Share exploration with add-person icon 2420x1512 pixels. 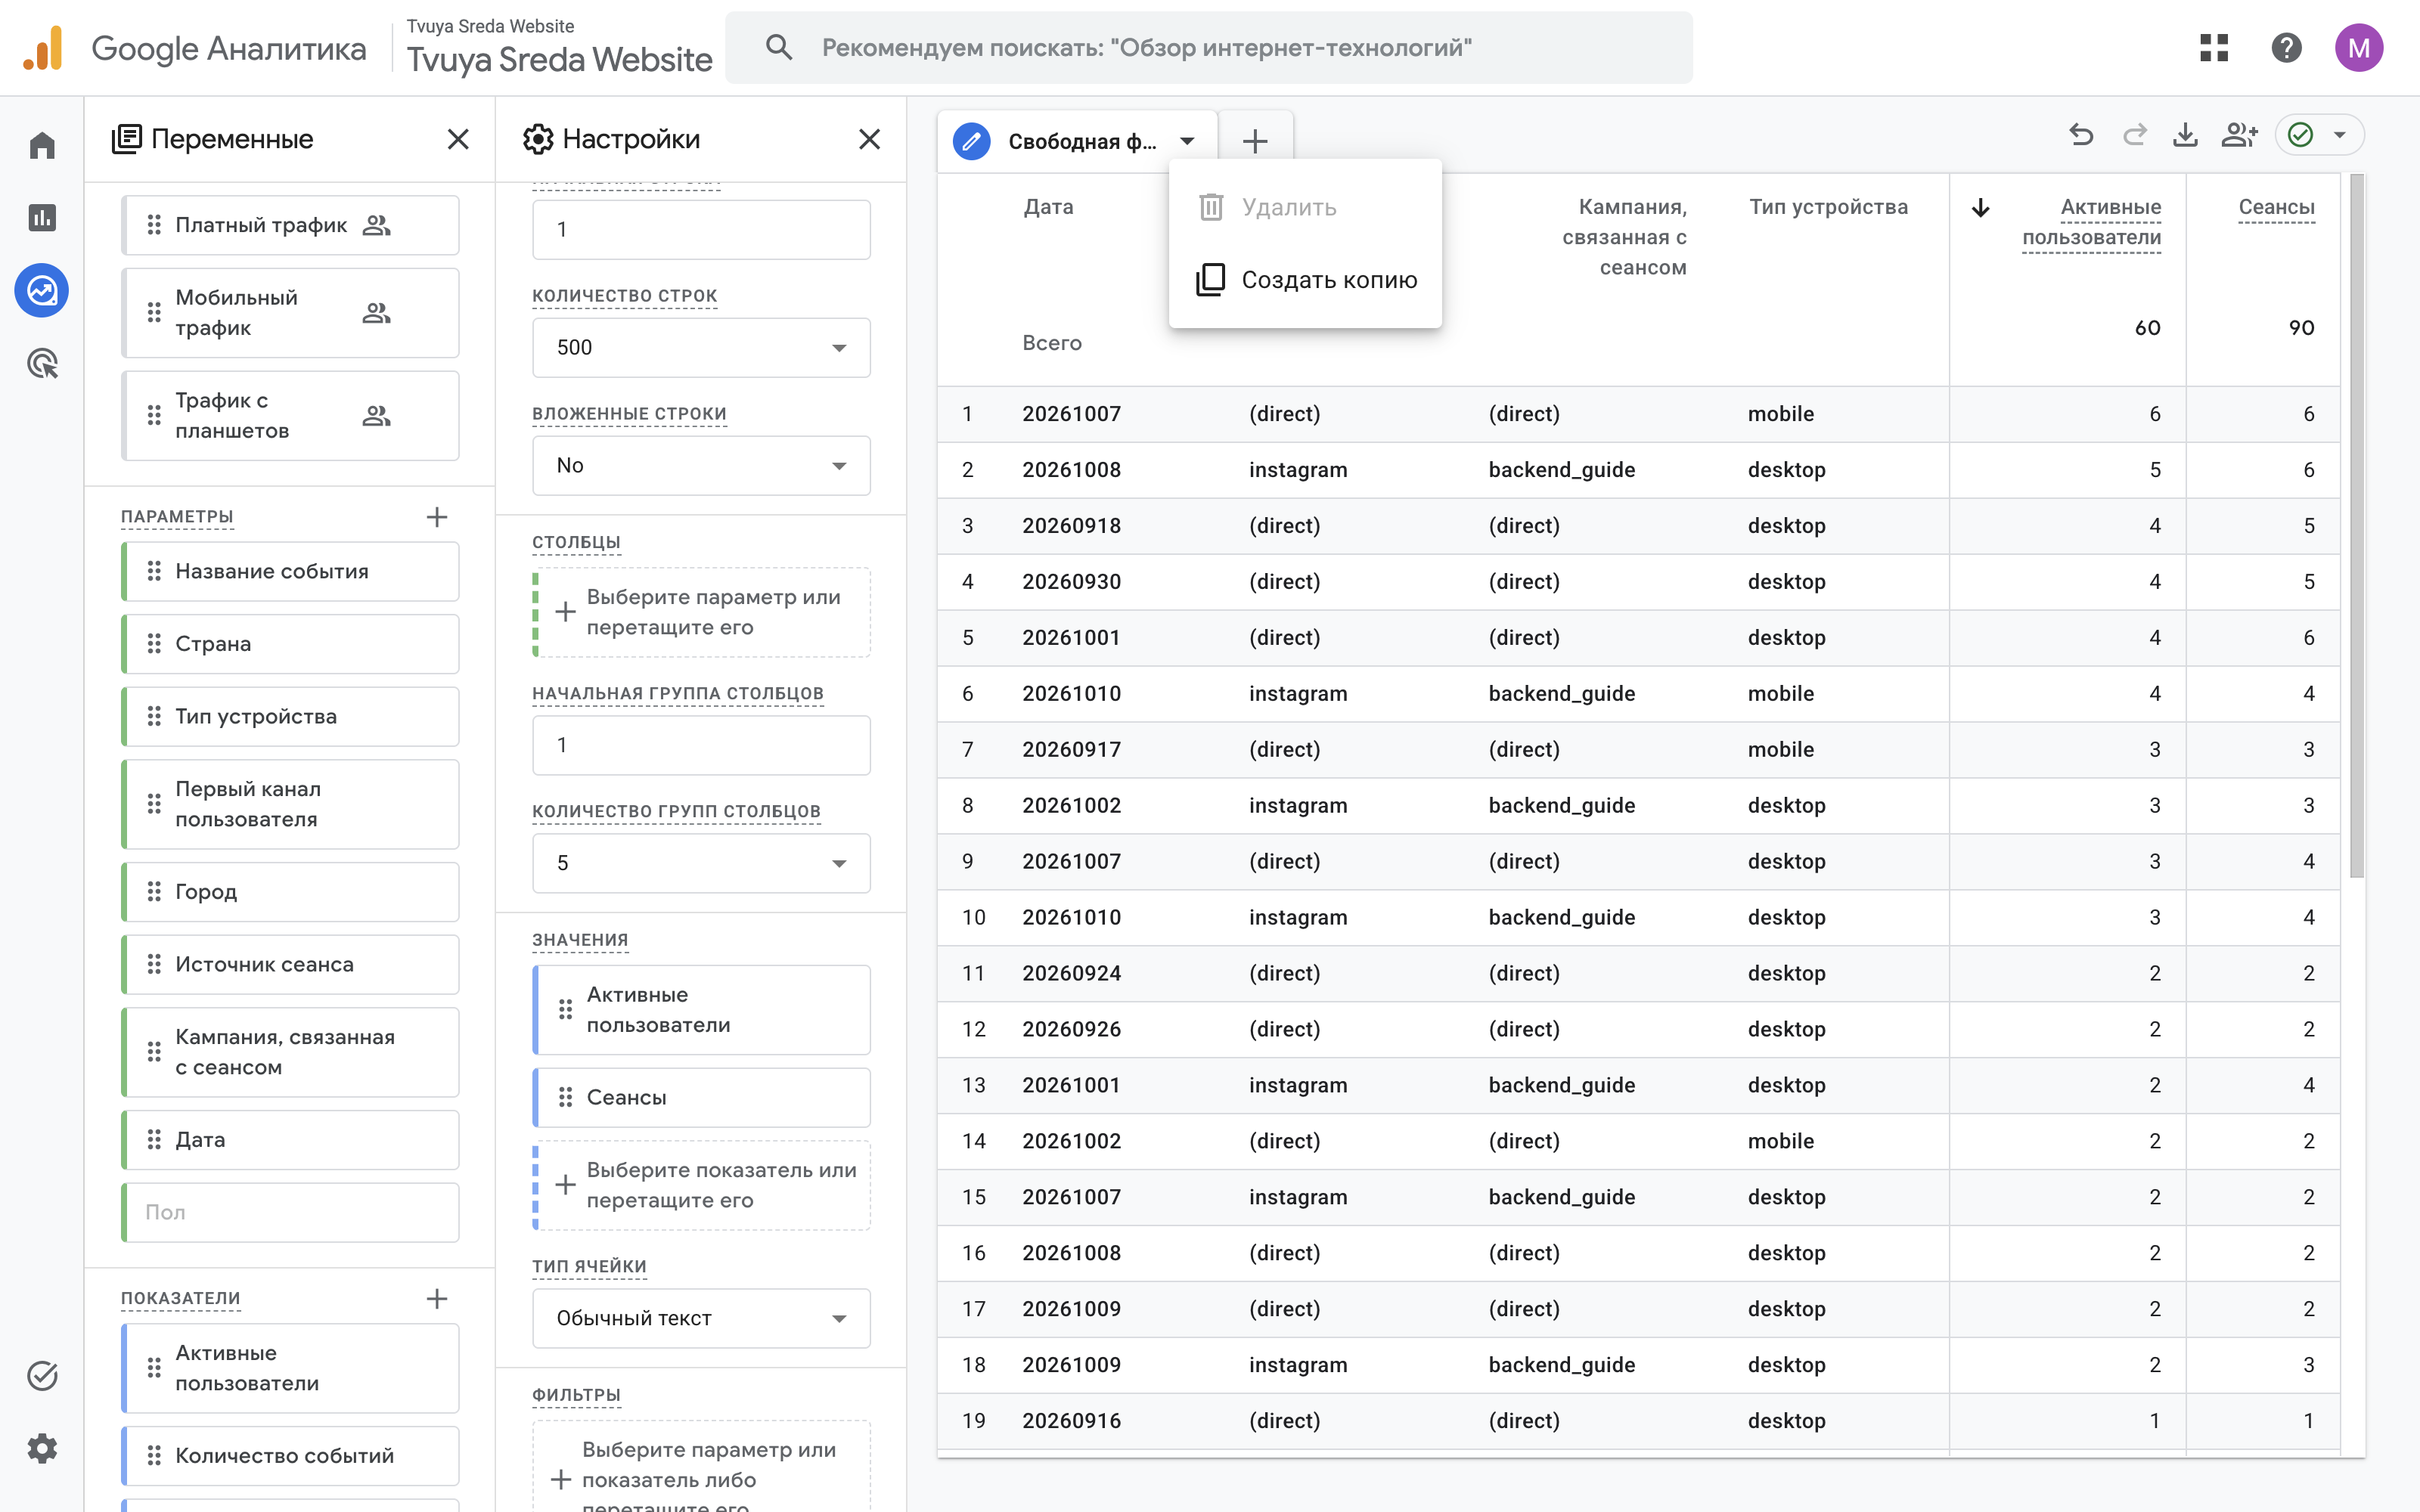[2239, 135]
